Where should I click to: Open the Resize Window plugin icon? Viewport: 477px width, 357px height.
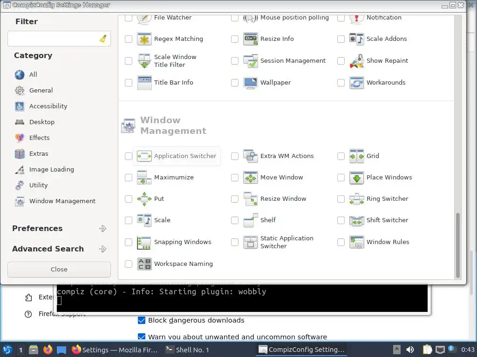coord(250,199)
